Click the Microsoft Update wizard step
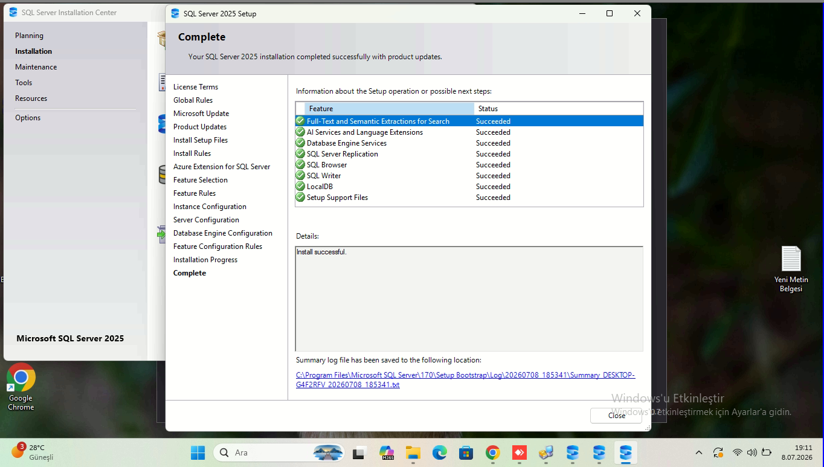The height and width of the screenshot is (467, 824). pyautogui.click(x=201, y=114)
